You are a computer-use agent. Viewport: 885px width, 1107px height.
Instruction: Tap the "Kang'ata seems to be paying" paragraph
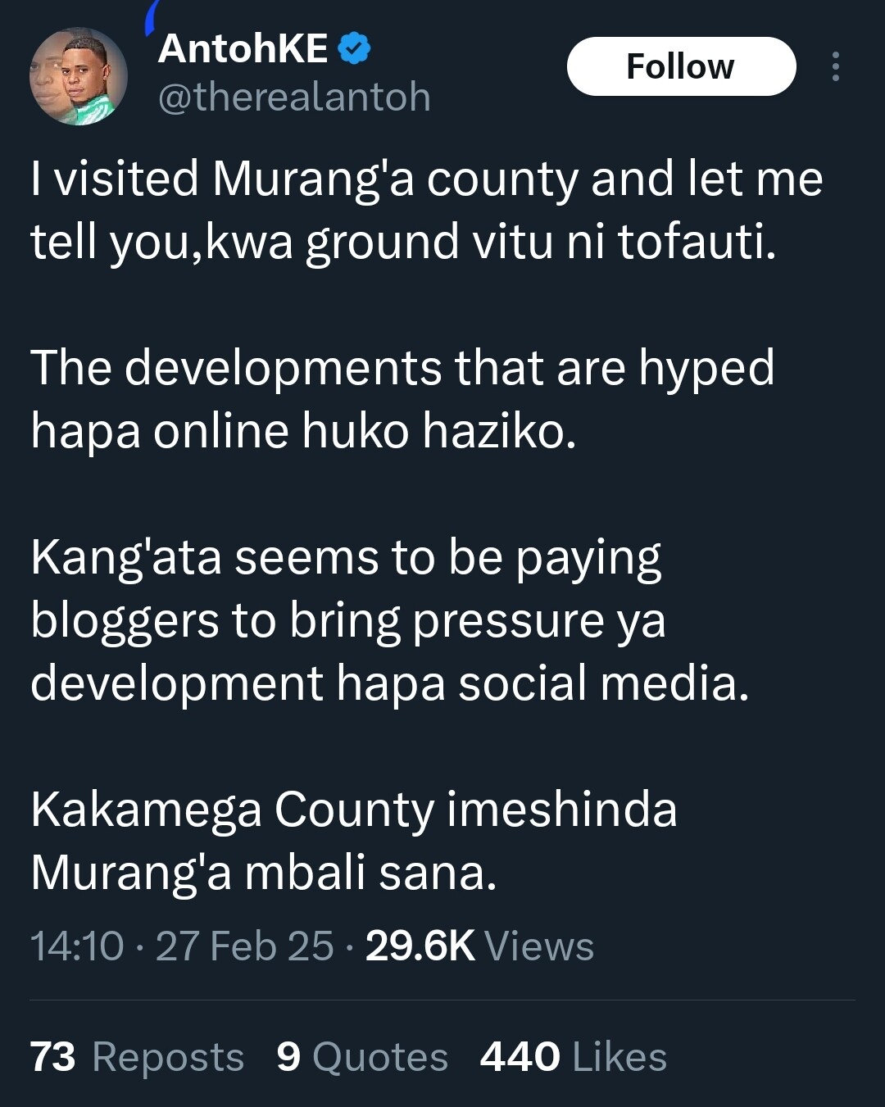[x=389, y=619]
